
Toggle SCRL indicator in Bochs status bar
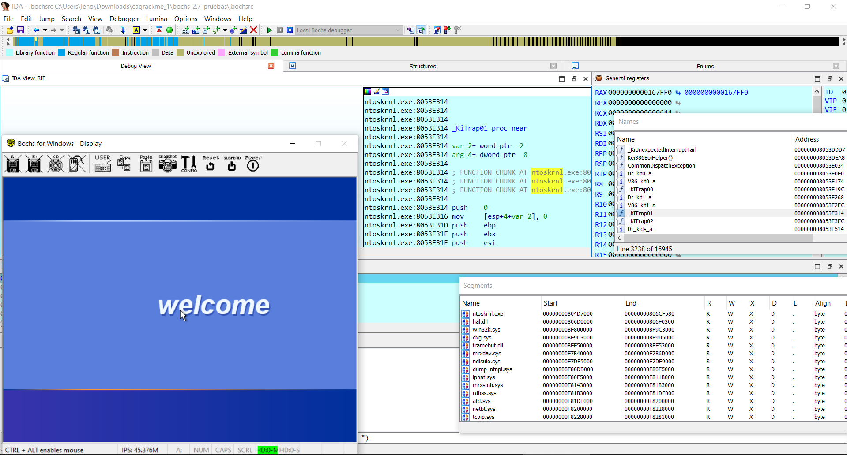245,450
